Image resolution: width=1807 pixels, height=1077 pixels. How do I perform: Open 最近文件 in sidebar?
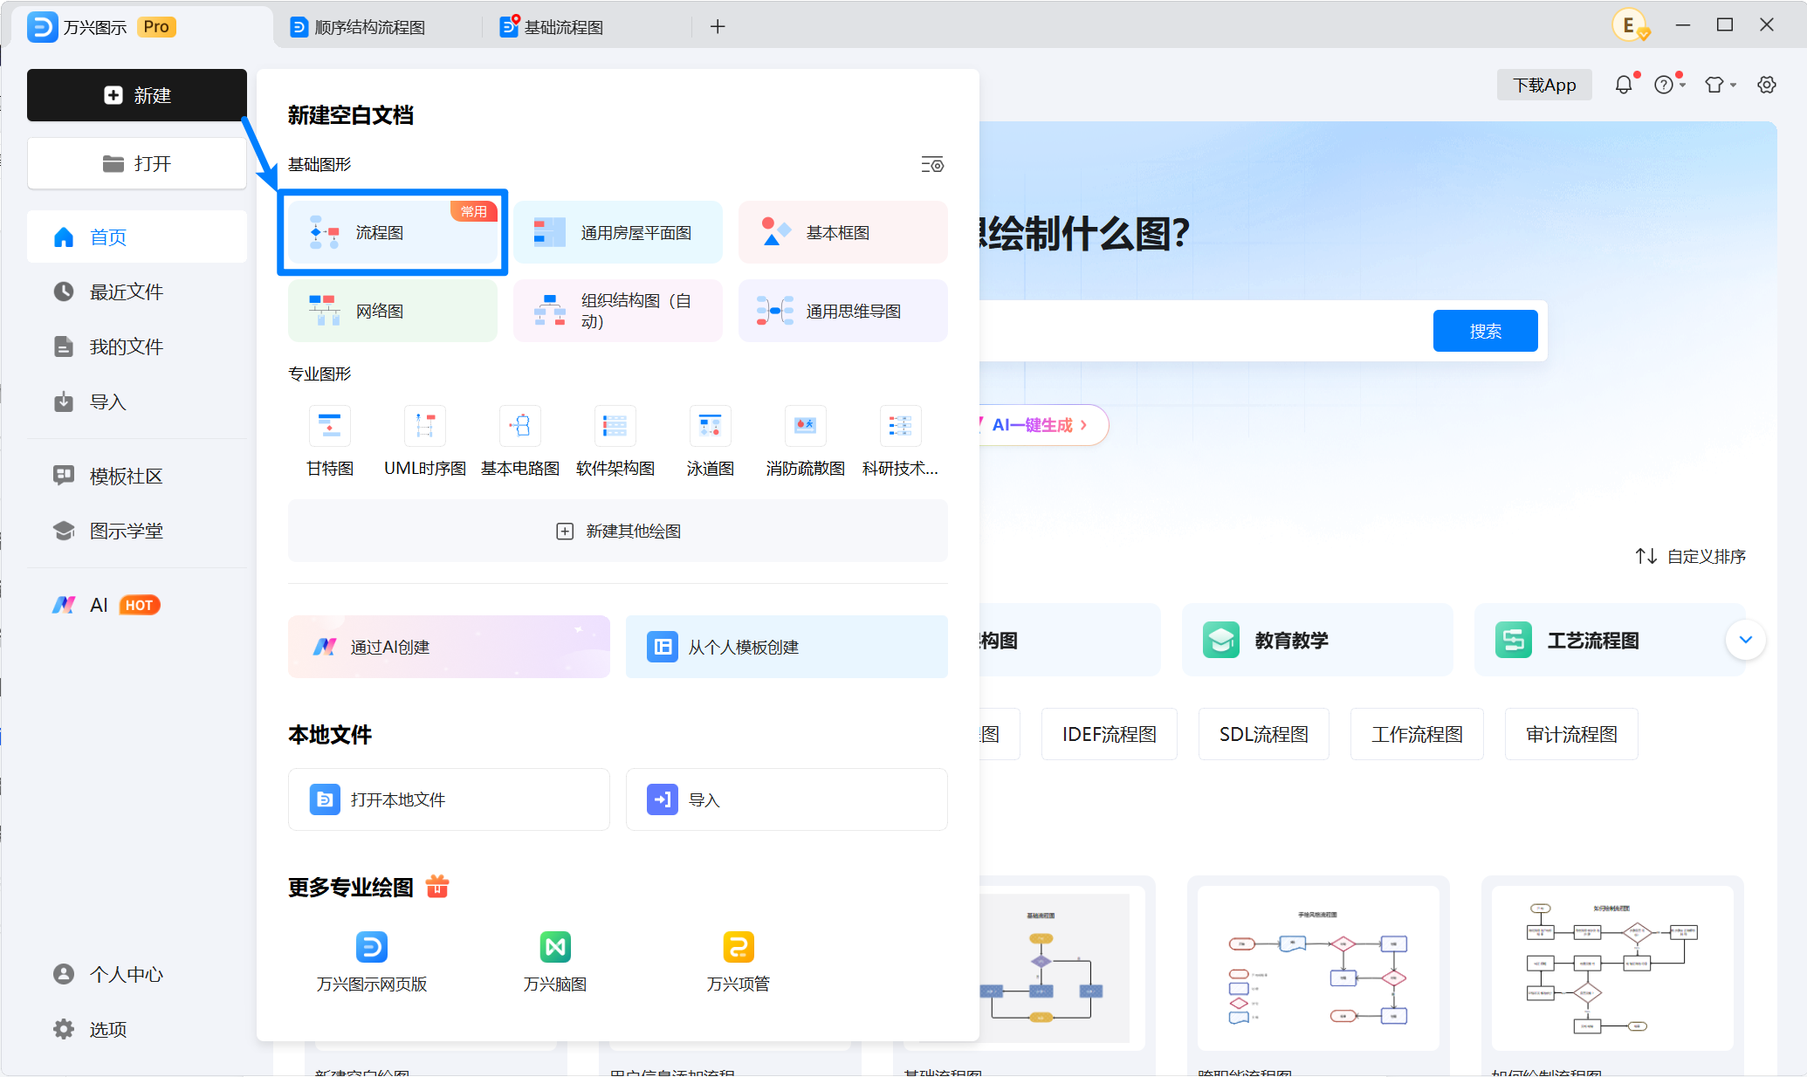[137, 292]
